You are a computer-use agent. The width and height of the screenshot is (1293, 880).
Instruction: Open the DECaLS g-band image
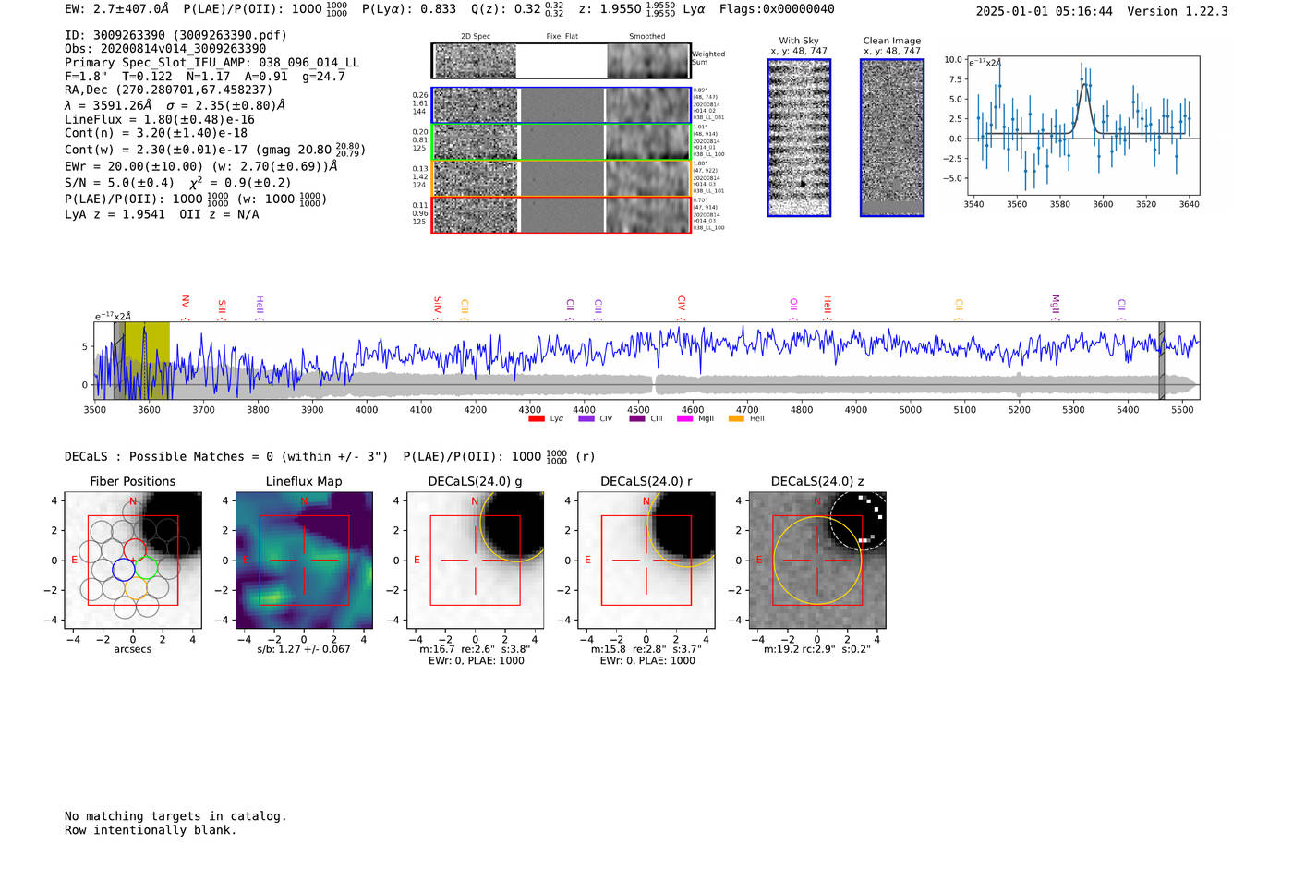coord(475,560)
